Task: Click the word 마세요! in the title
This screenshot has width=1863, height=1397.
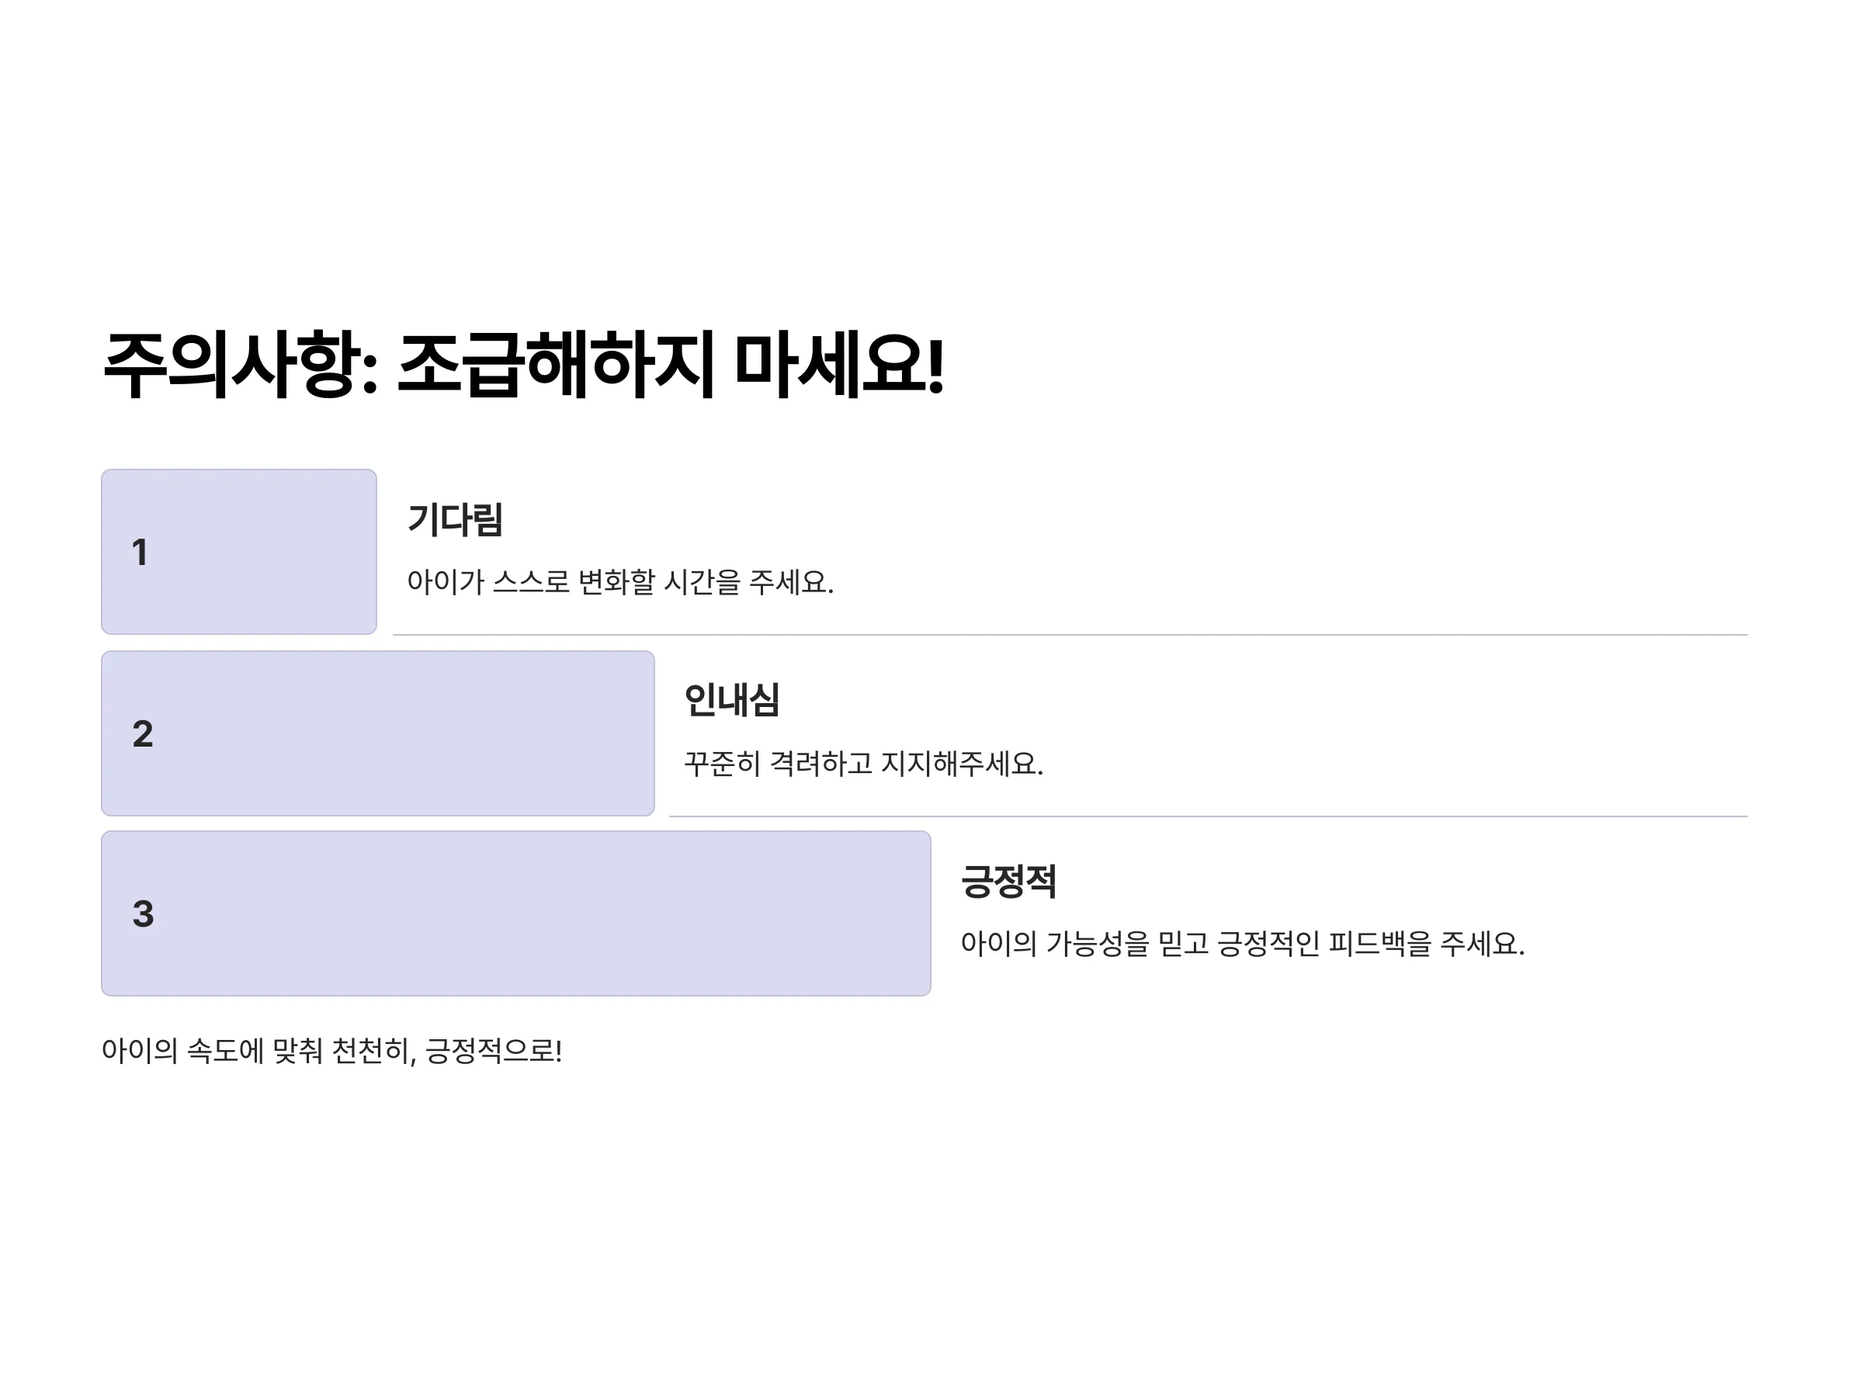Action: pos(839,365)
